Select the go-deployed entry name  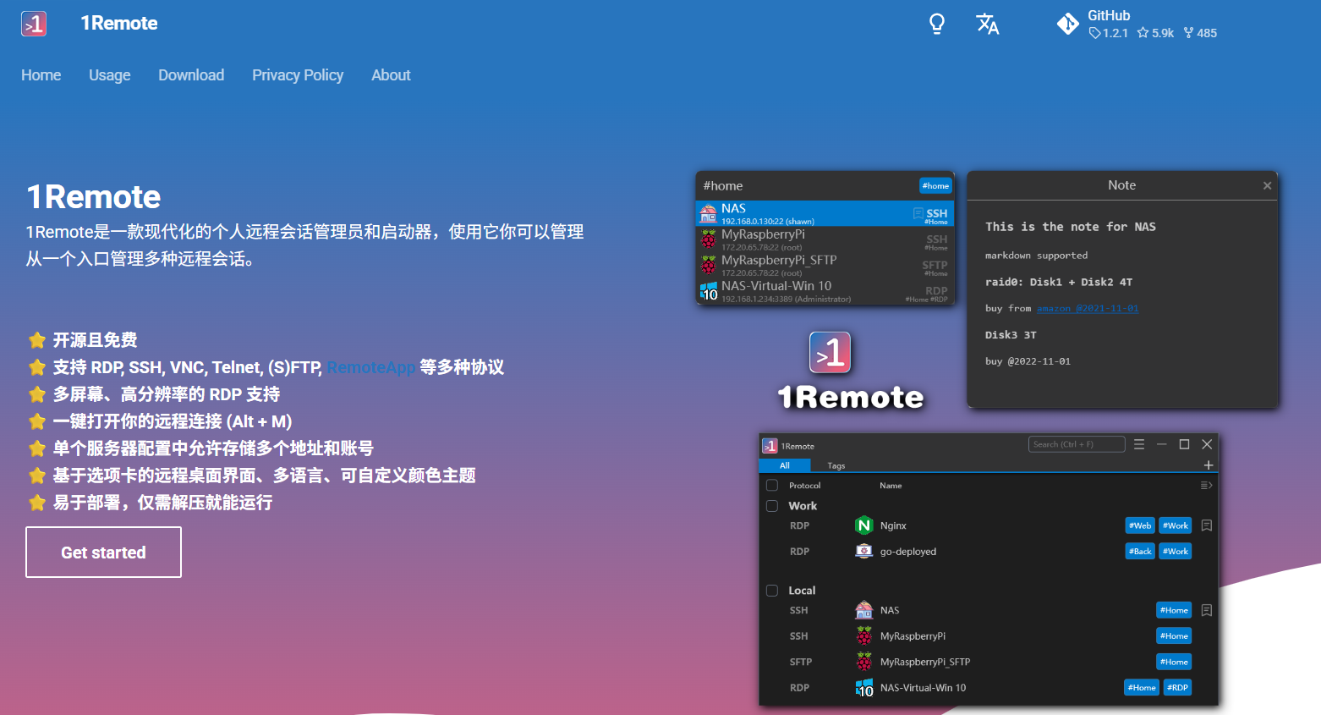pos(908,552)
